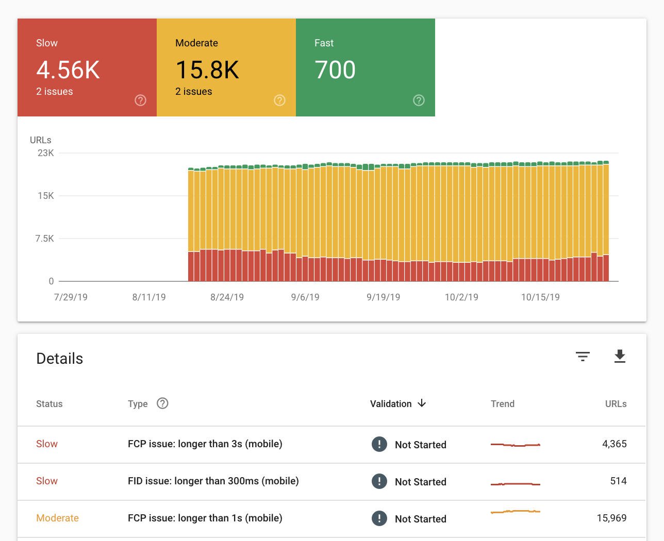Viewport: 664px width, 541px height.
Task: Toggle the Slow 4.56K status card
Action: 87,67
